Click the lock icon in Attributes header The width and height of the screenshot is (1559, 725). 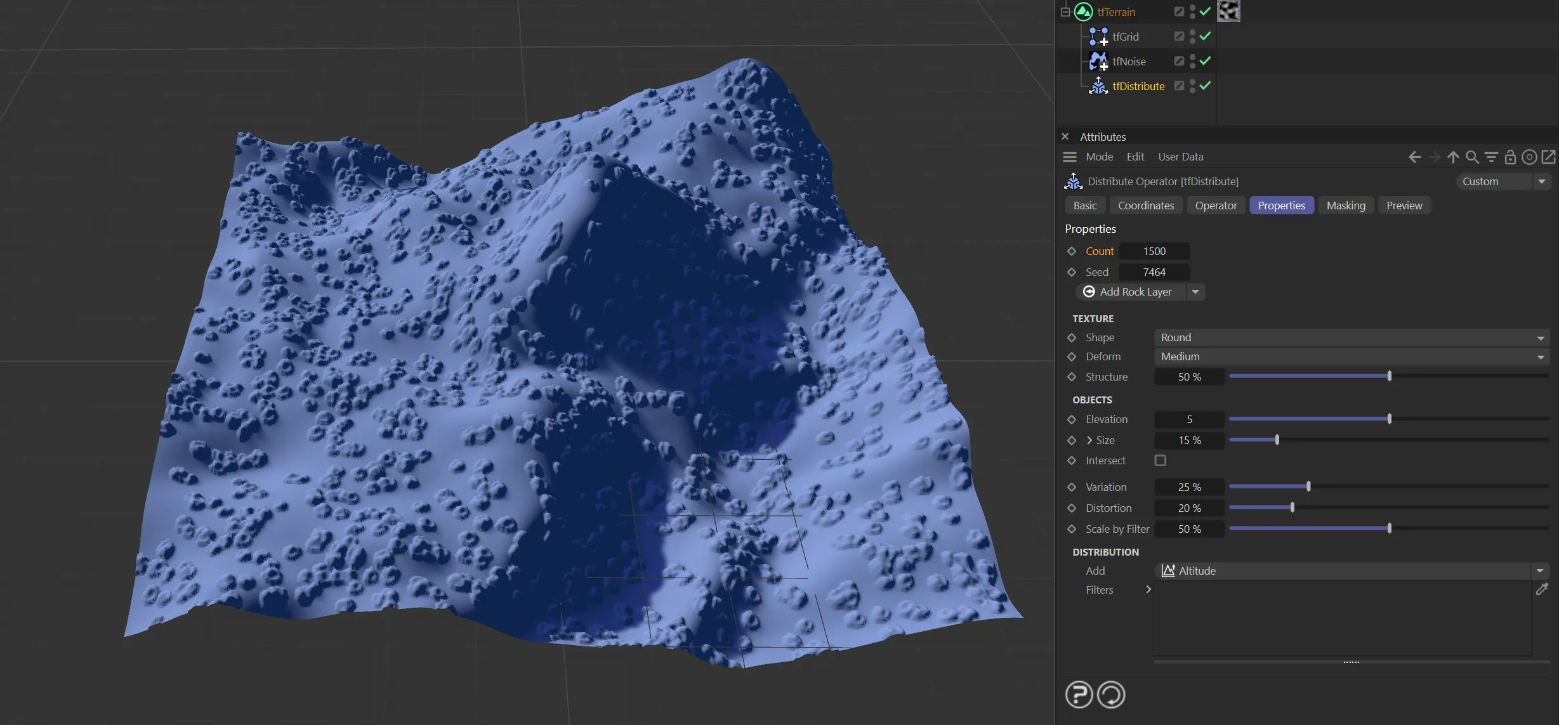[1510, 157]
